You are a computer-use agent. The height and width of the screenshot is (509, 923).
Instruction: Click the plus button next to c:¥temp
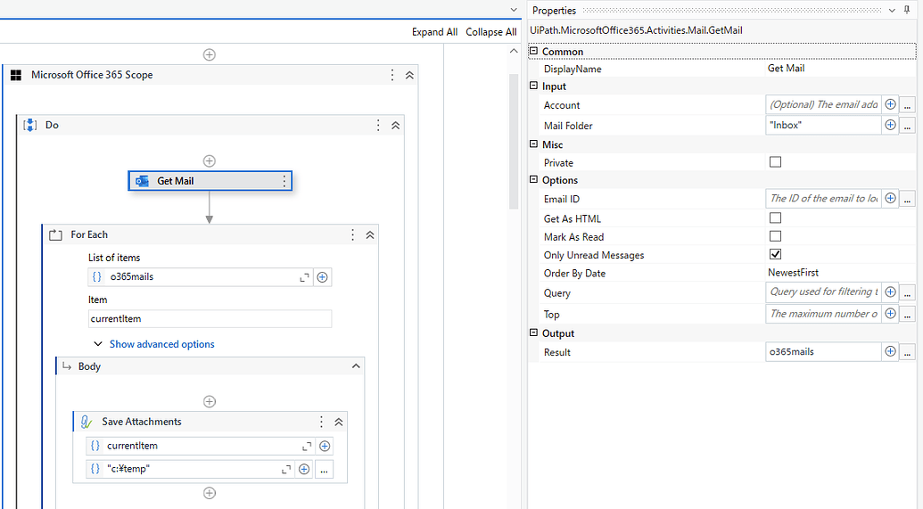(304, 469)
